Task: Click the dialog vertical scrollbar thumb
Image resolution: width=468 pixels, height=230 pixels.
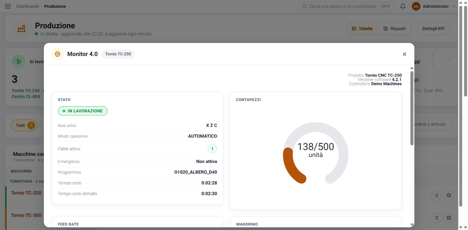Action: pos(412,108)
